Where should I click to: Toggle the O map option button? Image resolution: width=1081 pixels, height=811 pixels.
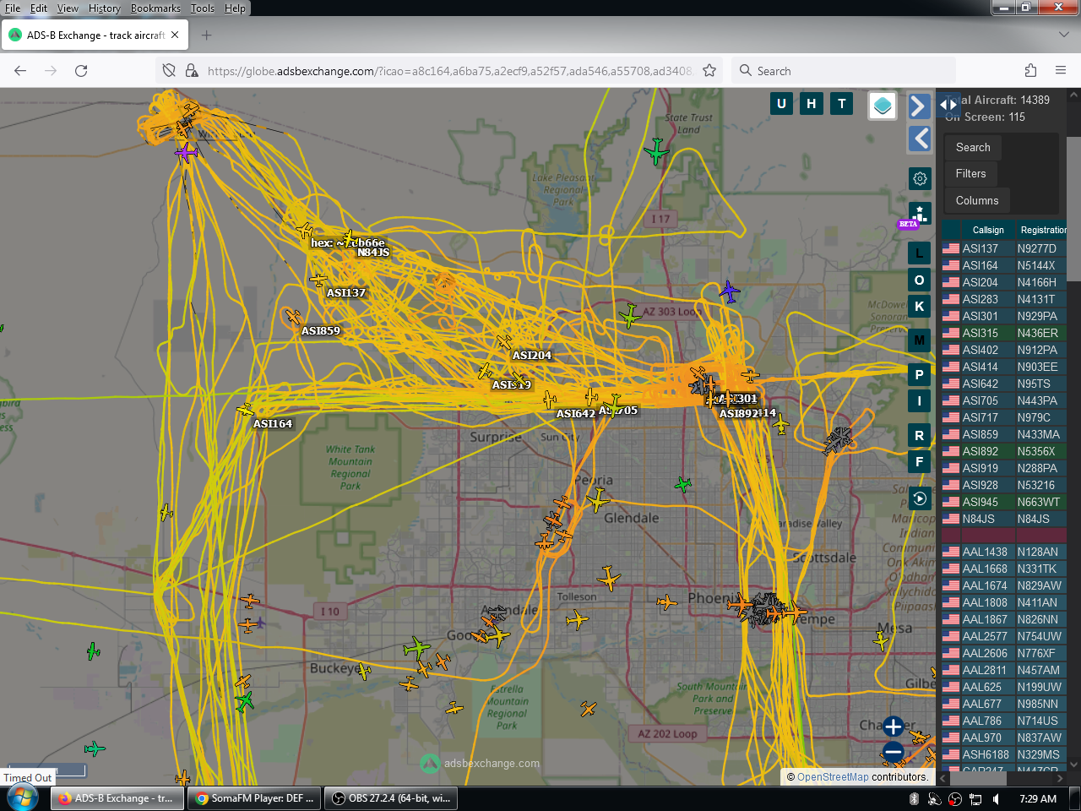tap(920, 280)
